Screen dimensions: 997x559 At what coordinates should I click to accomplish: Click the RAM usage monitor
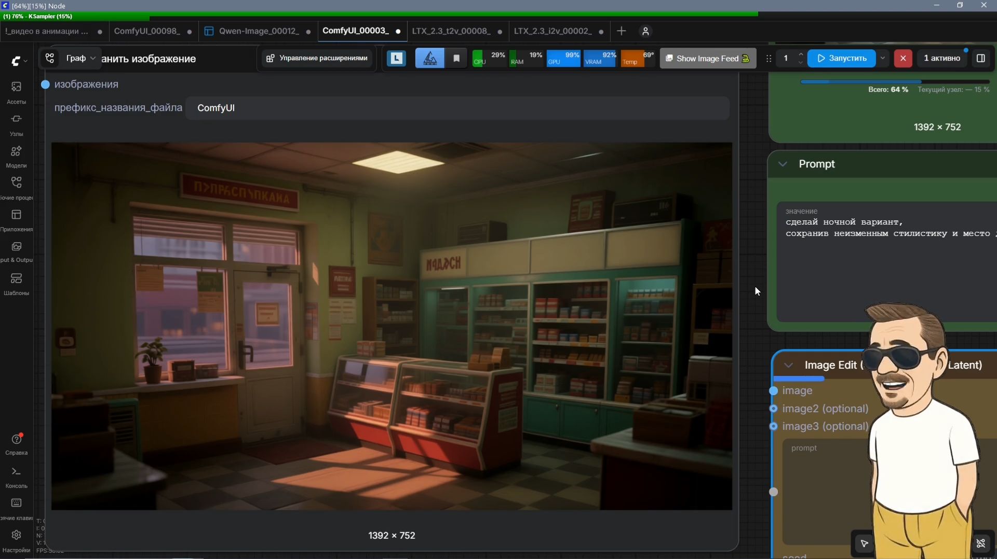527,59
